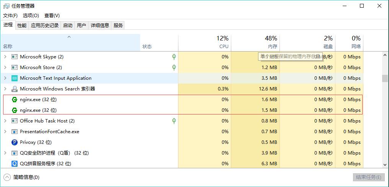The image size is (389, 187).
Task: Click the green leaf status on Microsoft Skype
Action: click(174, 57)
